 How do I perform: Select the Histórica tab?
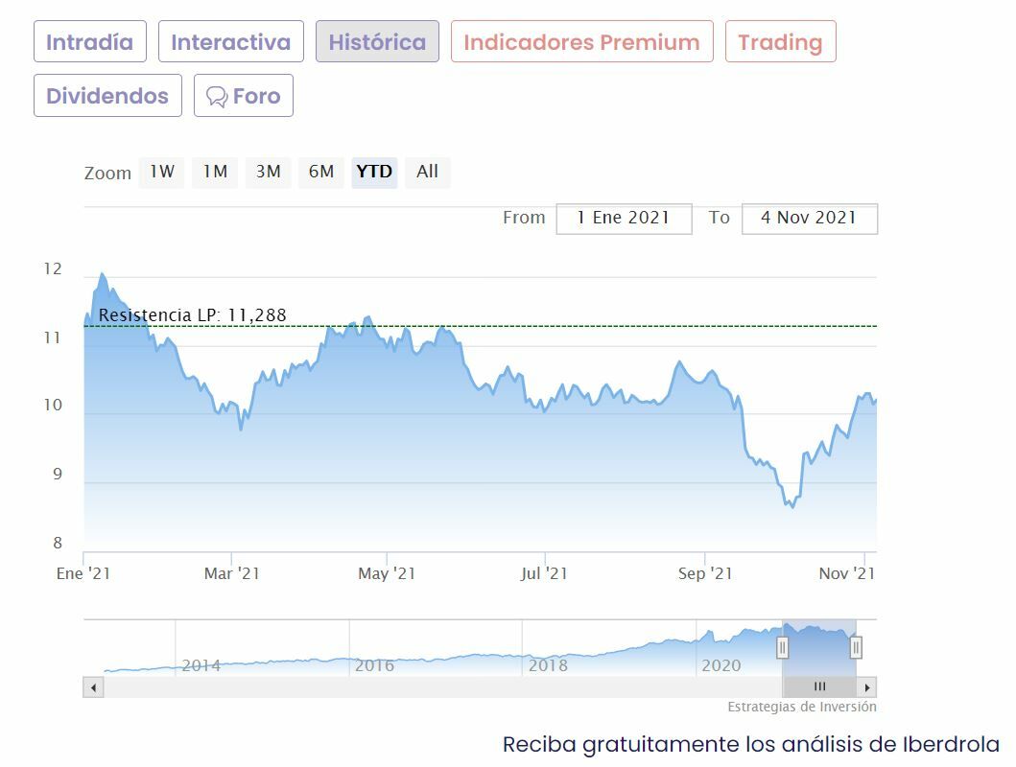[x=377, y=42]
